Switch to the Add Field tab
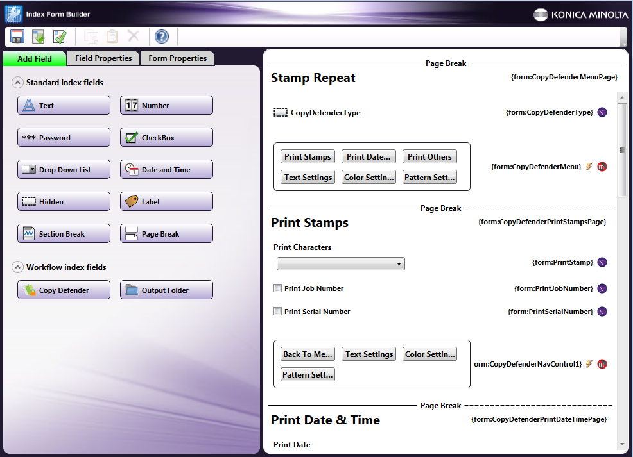The image size is (633, 457). pyautogui.click(x=34, y=58)
